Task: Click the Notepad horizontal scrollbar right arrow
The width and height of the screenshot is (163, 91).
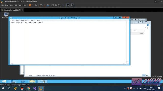Action: pos(125,64)
